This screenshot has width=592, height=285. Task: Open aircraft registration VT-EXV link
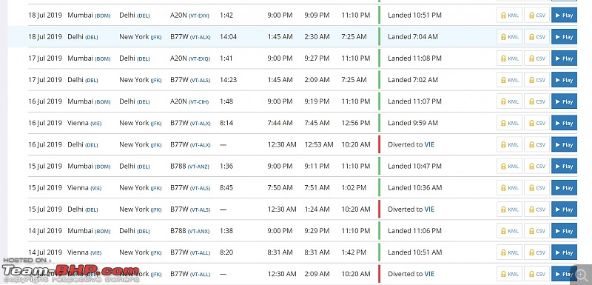pyautogui.click(x=198, y=16)
